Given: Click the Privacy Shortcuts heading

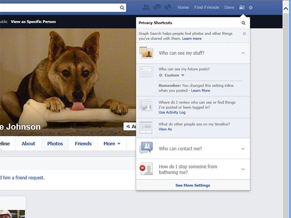Looking at the screenshot, I should point(156,23).
